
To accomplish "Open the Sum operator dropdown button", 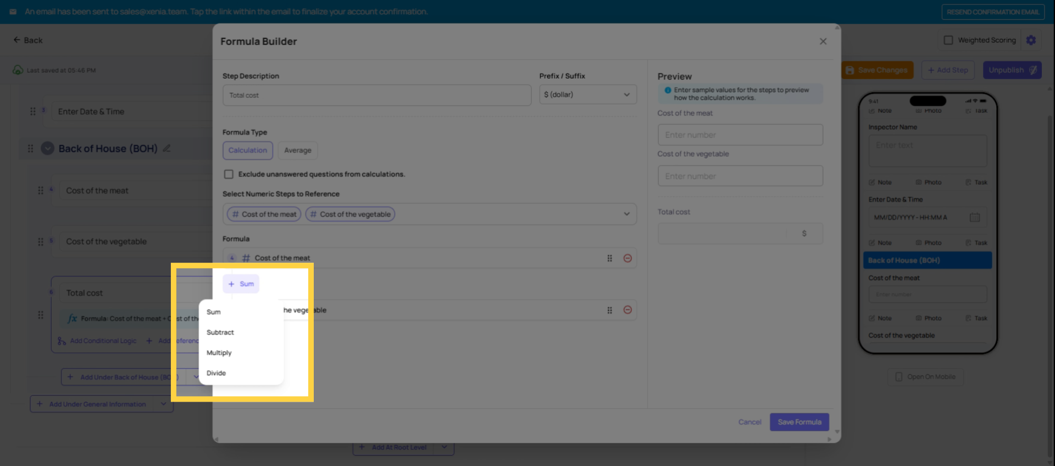I will pos(241,284).
